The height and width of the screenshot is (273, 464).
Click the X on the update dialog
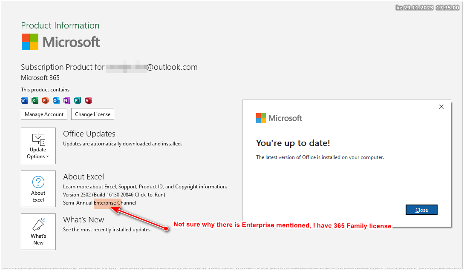(x=441, y=107)
